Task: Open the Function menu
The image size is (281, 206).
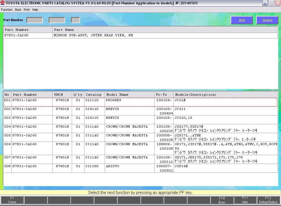Action: [7, 10]
